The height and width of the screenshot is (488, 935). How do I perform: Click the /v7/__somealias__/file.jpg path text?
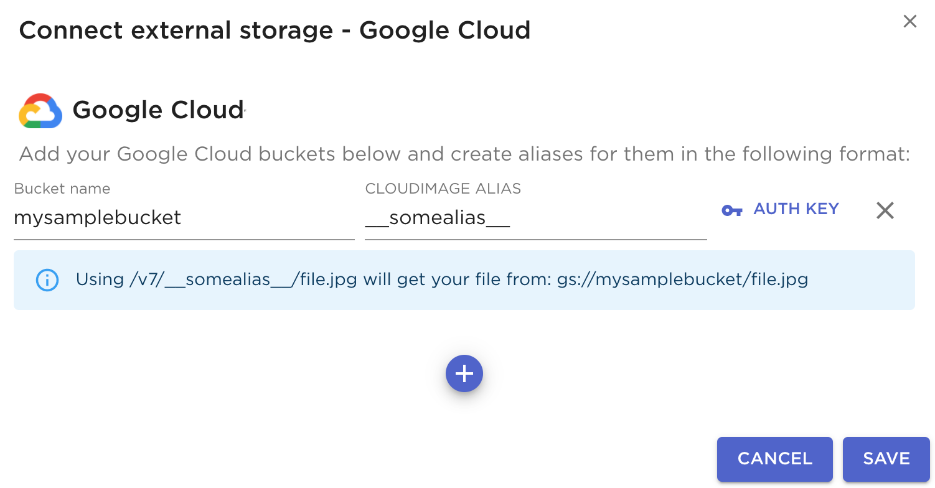[243, 279]
